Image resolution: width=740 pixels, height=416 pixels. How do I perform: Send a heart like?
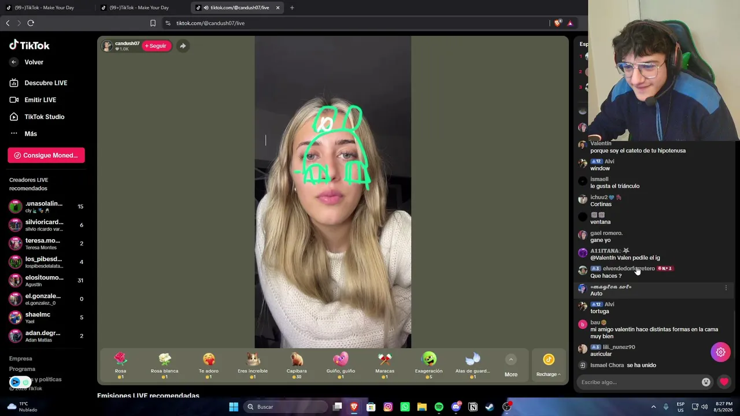click(x=724, y=382)
